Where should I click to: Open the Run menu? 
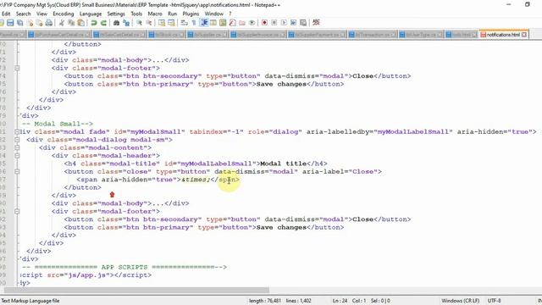coord(172,14)
